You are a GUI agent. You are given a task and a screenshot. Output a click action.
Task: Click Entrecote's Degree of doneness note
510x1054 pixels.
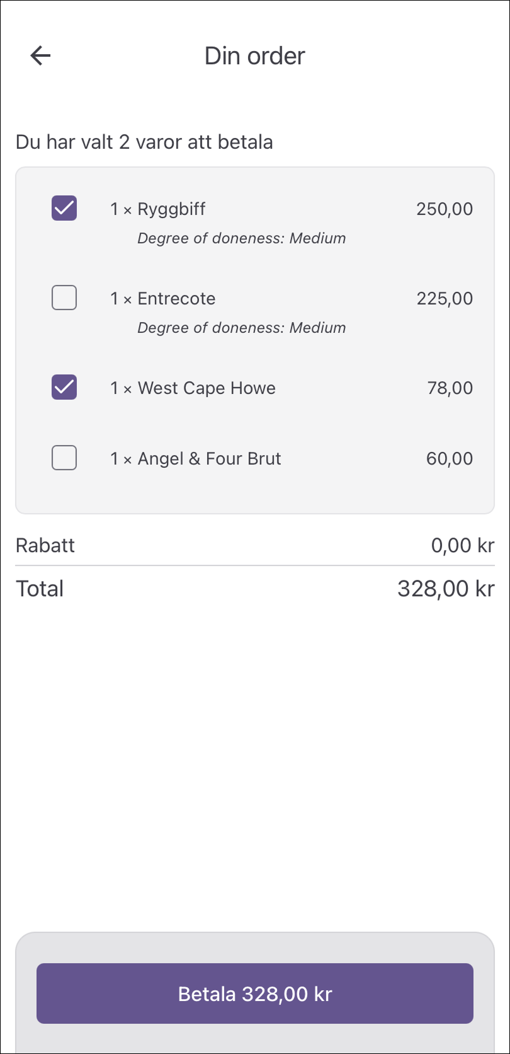[242, 328]
